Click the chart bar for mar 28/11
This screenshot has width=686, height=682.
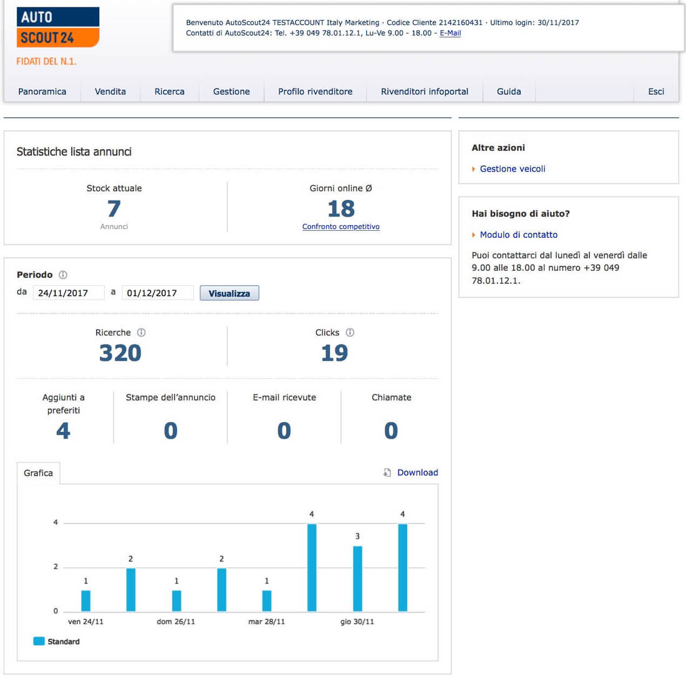pos(266,601)
